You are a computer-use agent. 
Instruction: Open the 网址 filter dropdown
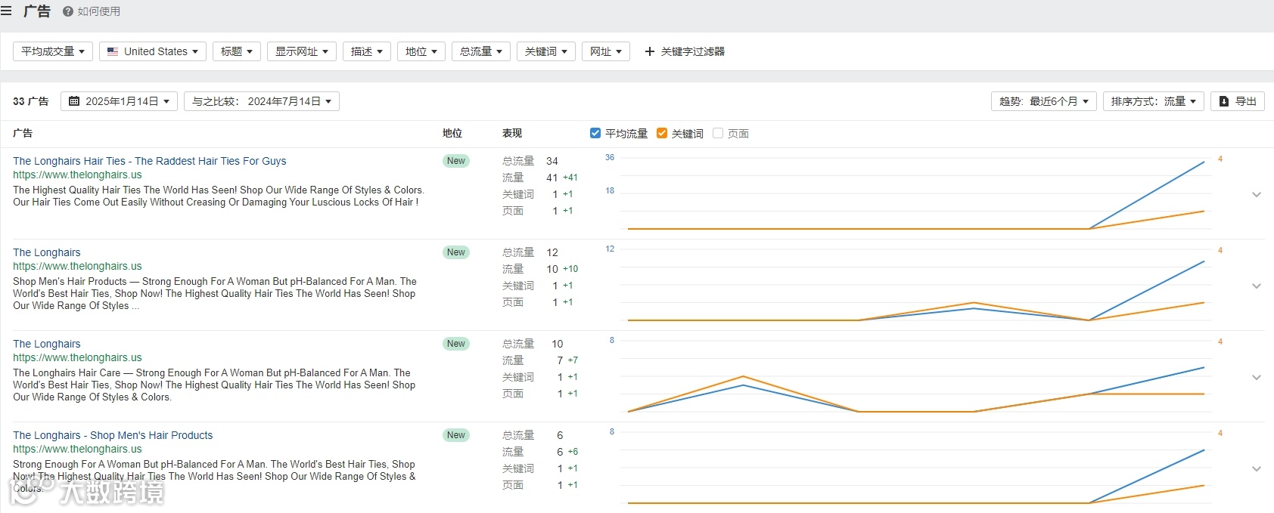click(x=606, y=51)
